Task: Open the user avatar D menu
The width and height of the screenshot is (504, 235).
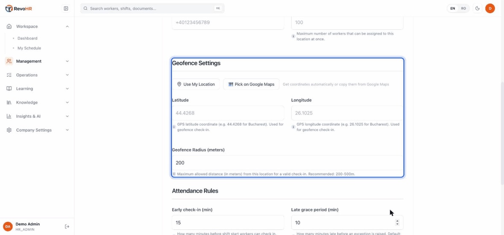Action: (490, 9)
